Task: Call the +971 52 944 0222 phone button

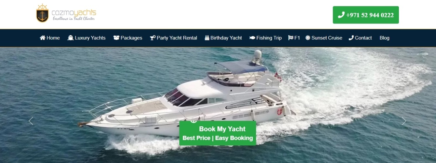Action: [x=366, y=15]
